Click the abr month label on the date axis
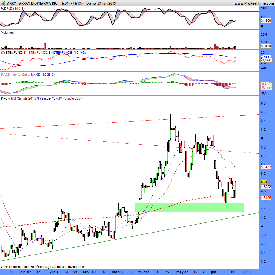275x275 pixels. [x=146, y=272]
